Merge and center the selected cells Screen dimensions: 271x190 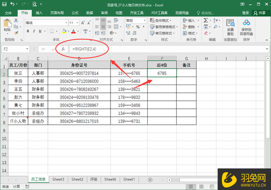tap(116, 27)
